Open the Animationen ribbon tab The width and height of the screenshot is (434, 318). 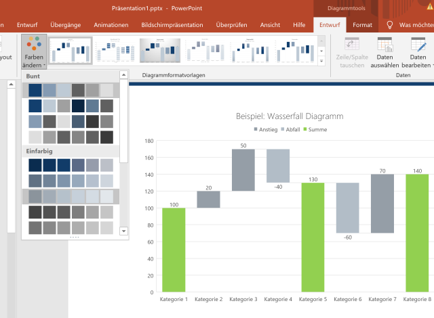click(111, 25)
